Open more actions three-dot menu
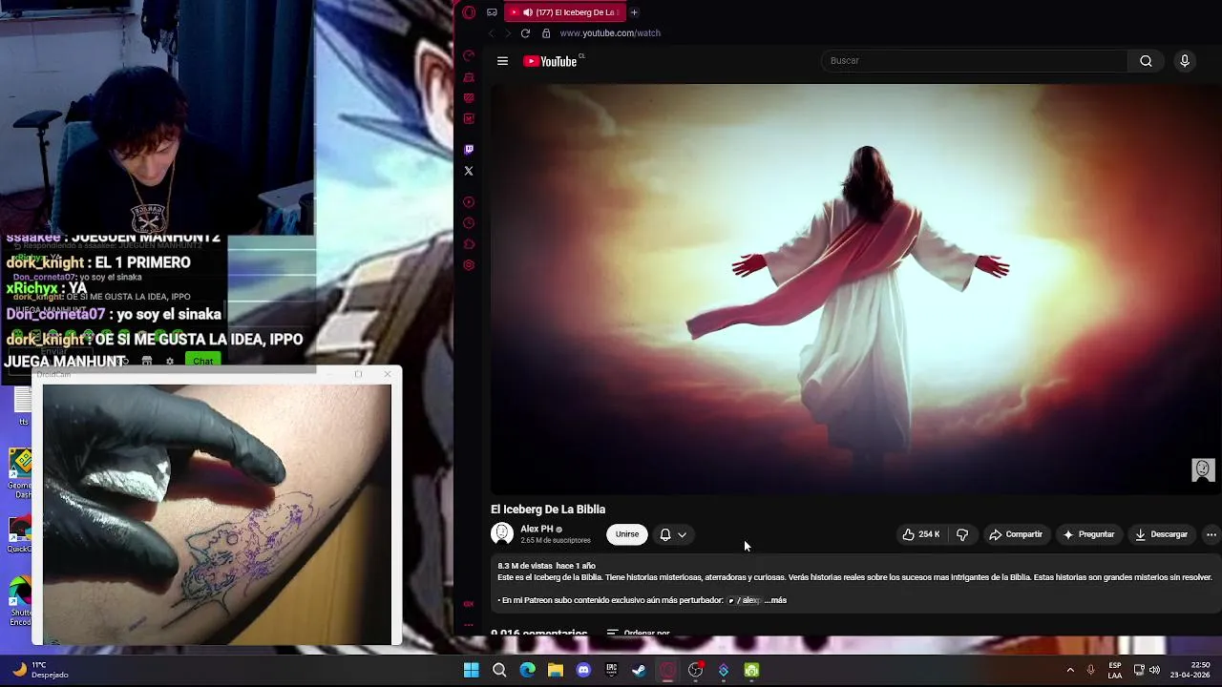This screenshot has width=1222, height=687. click(x=1211, y=534)
